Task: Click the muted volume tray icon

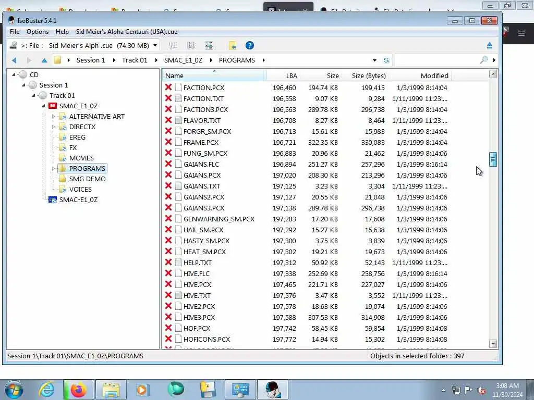Action: coord(481,391)
